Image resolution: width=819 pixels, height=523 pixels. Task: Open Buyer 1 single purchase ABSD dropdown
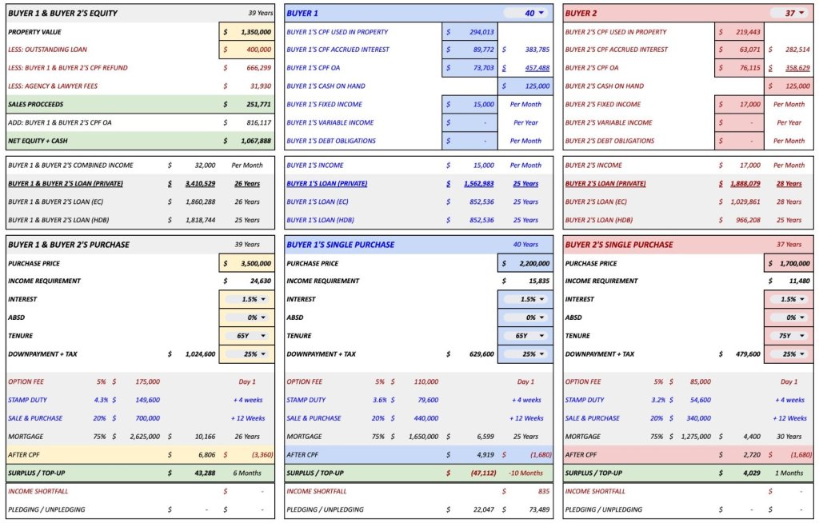(x=525, y=317)
